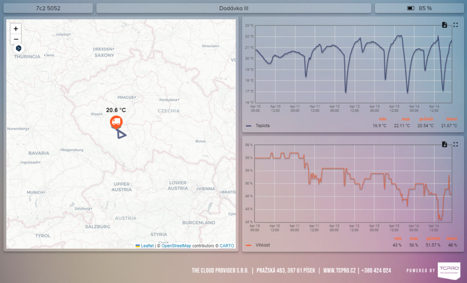Select the orange vehicle marker on the map
The image size is (467, 283).
tap(115, 122)
